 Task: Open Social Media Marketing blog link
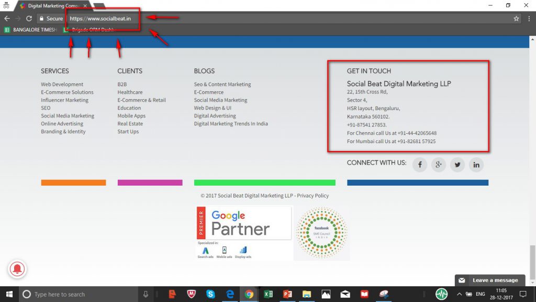[220, 100]
